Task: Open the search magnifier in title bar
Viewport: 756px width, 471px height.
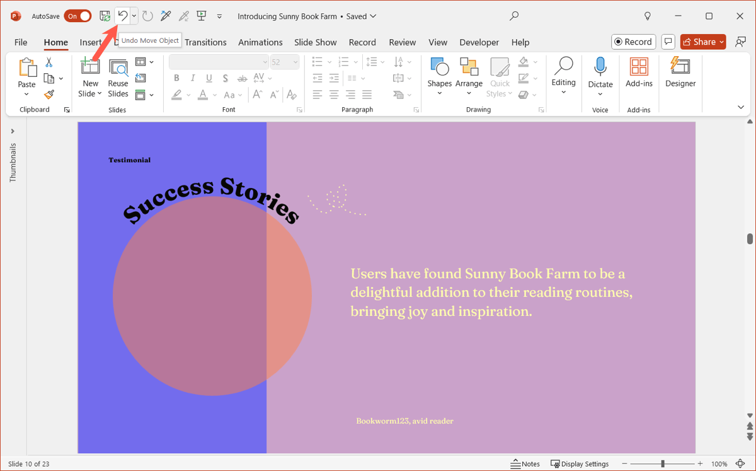Action: [x=514, y=16]
